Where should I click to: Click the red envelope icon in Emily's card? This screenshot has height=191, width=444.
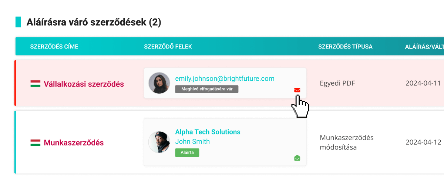[x=297, y=90]
